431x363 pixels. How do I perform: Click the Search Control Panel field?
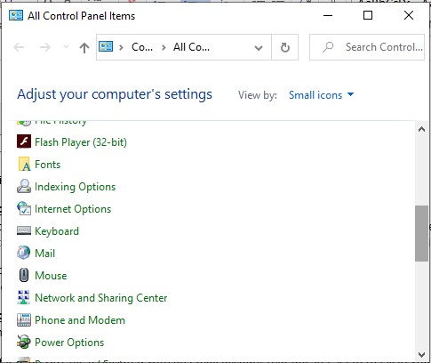pos(367,47)
